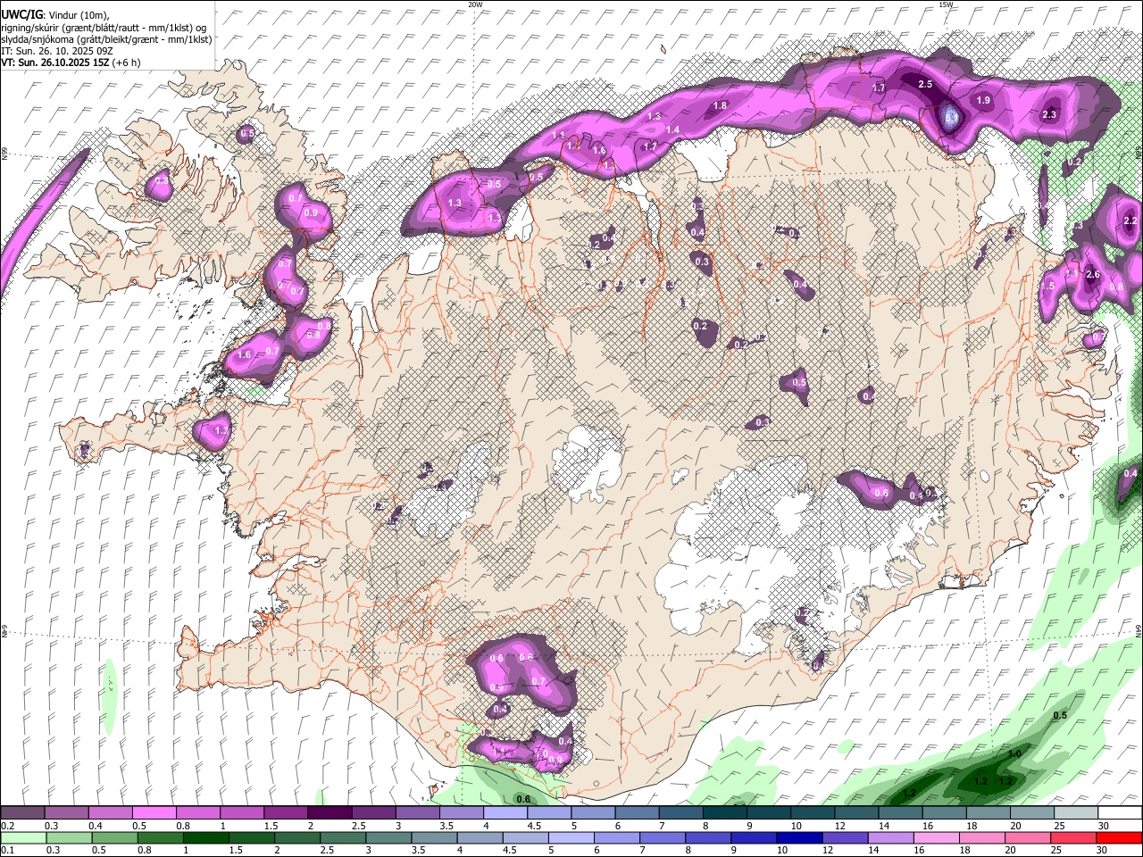The height and width of the screenshot is (857, 1143).
Task: Click the UWC/IG title label
Action: 21,15
